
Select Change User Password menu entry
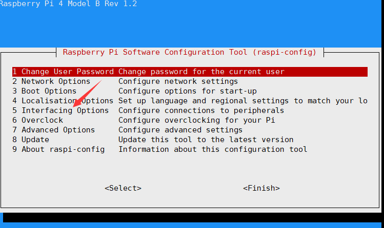point(64,72)
